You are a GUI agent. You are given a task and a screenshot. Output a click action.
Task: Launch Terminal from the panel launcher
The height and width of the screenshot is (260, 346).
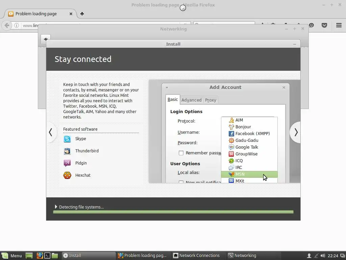click(47, 256)
